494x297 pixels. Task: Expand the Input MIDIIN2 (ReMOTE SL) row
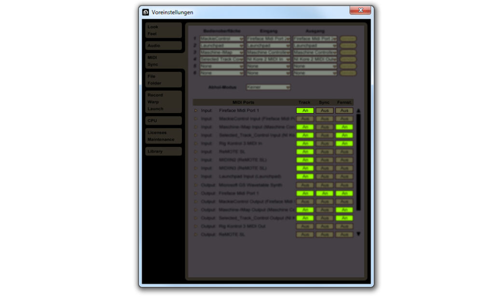(196, 160)
